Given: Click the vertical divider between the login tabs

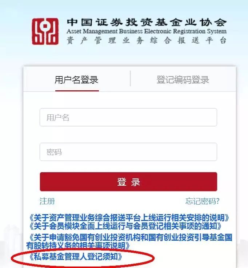Looking at the screenshot, I should pyautogui.click(x=131, y=78).
